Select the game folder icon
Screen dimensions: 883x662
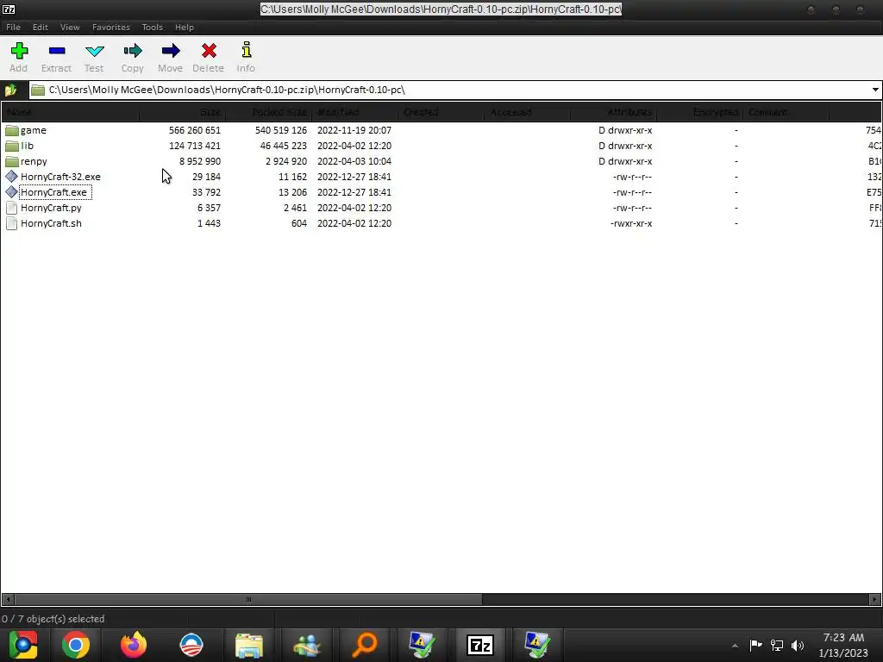[12, 131]
